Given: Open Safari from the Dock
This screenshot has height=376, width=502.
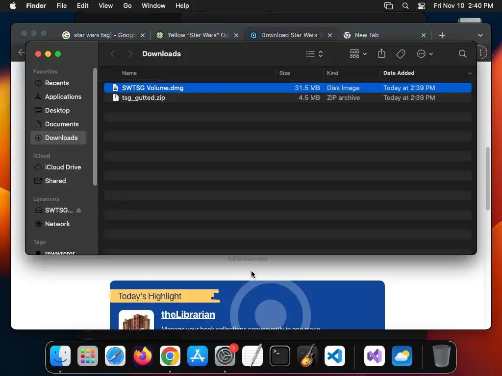Looking at the screenshot, I should tap(115, 356).
